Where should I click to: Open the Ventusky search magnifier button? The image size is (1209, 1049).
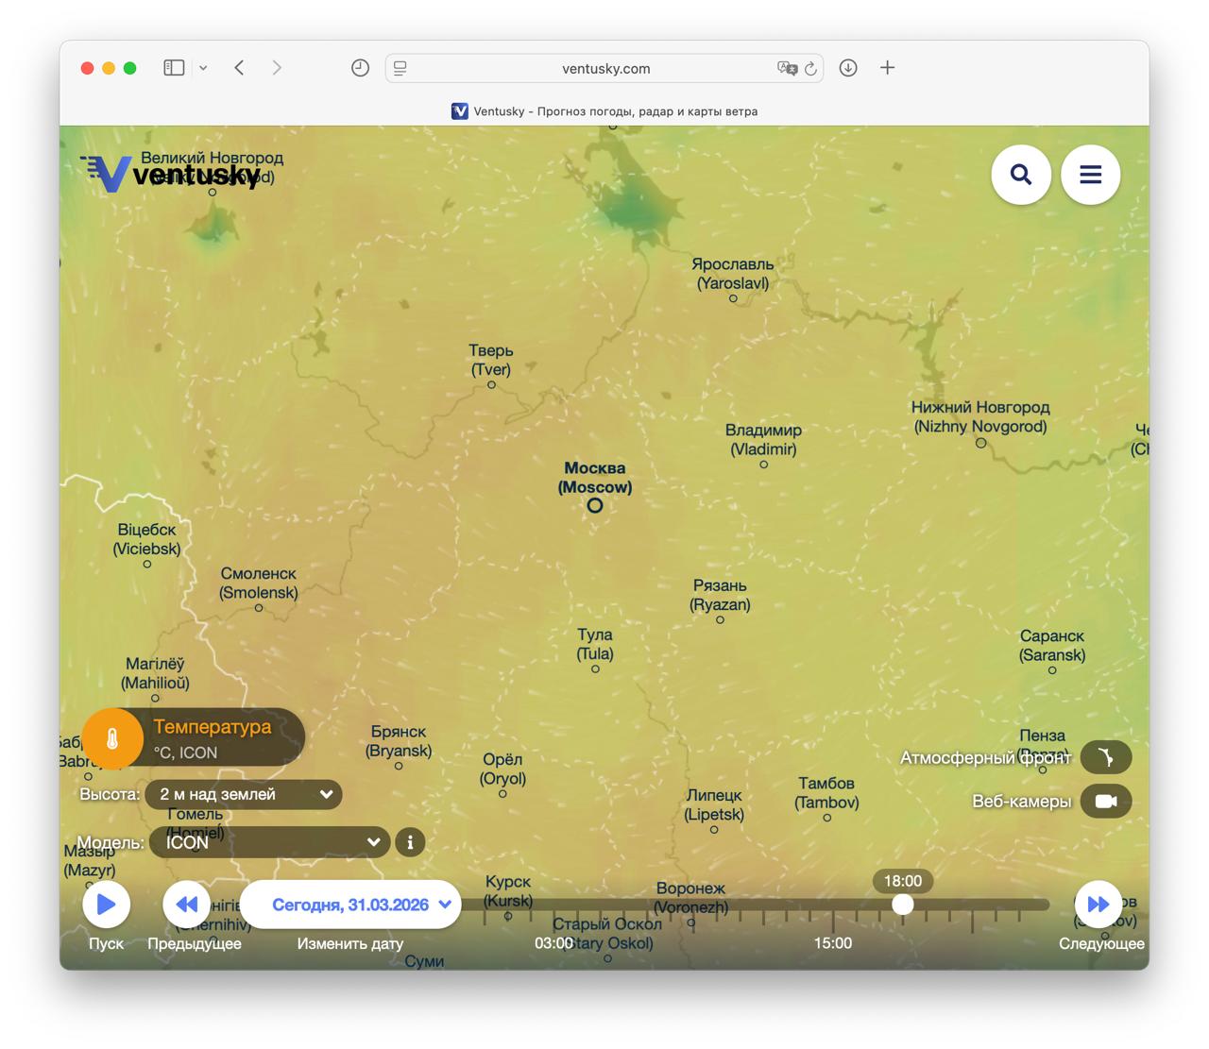coord(1020,175)
